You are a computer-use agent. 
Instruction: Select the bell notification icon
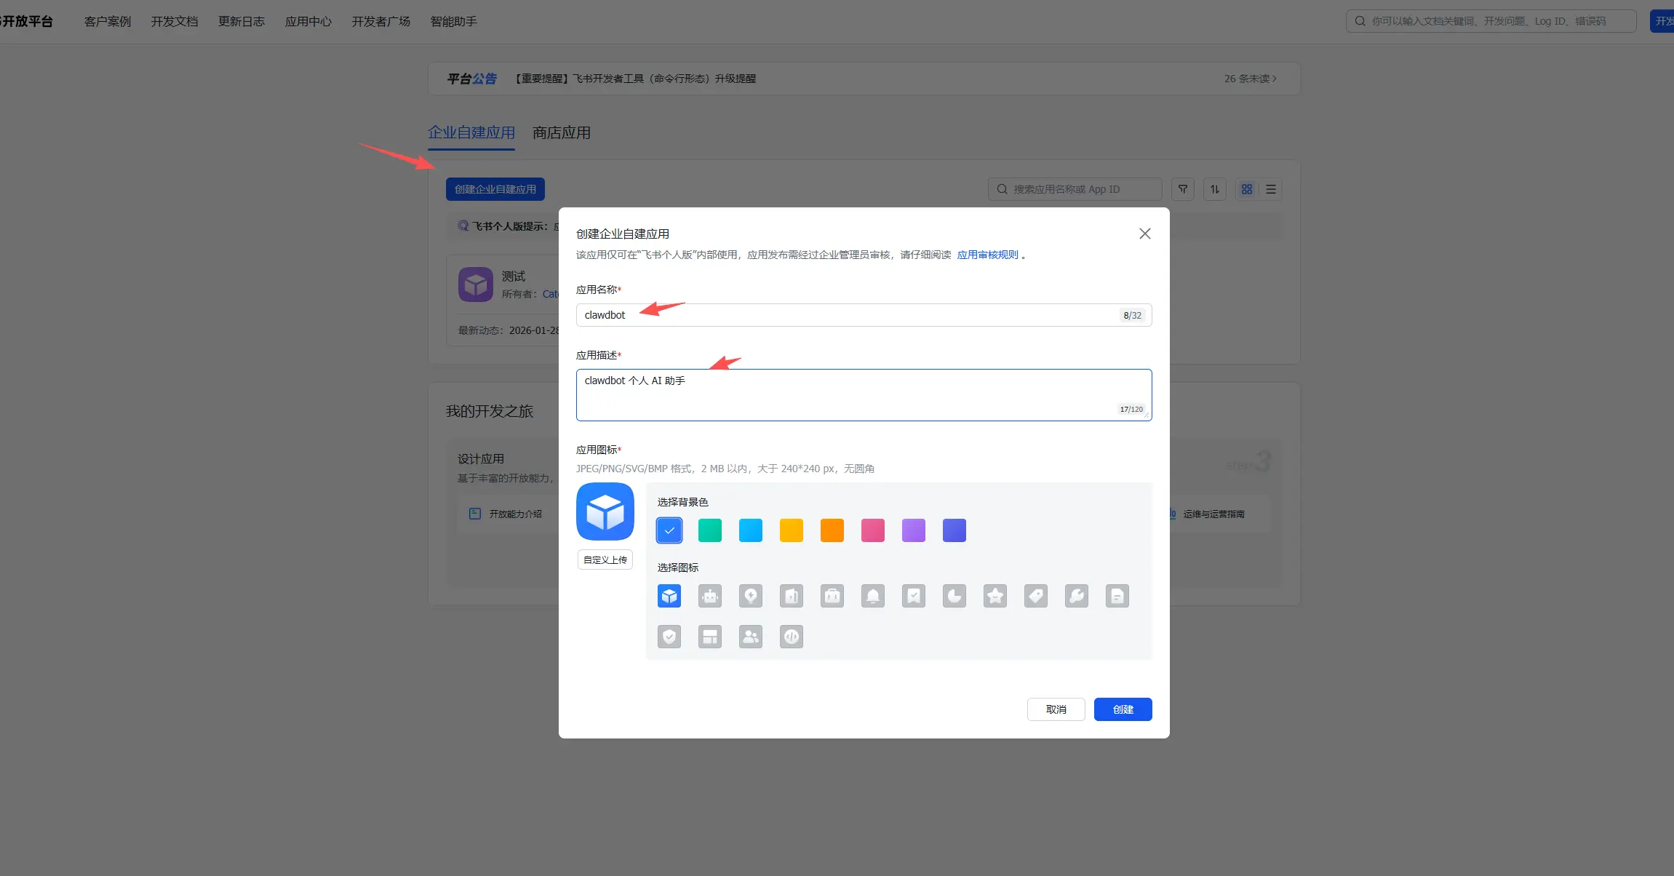pyautogui.click(x=873, y=597)
